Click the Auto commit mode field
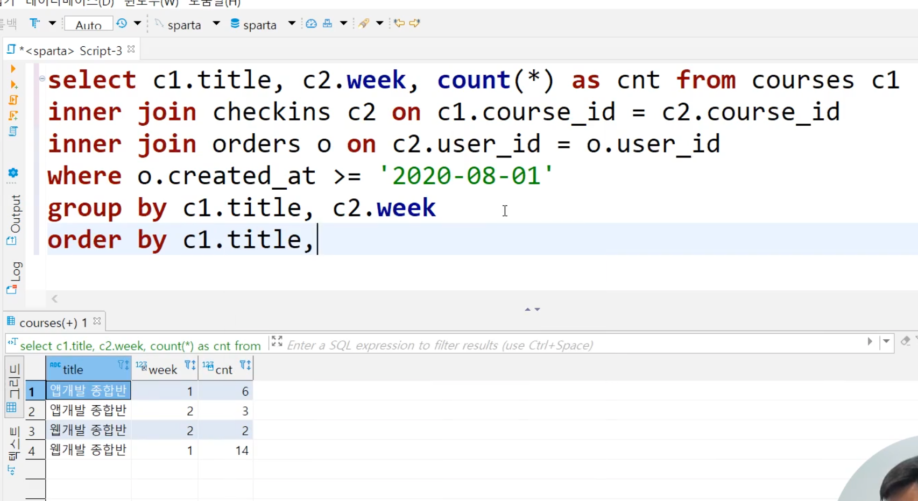The image size is (918, 501). (x=88, y=24)
